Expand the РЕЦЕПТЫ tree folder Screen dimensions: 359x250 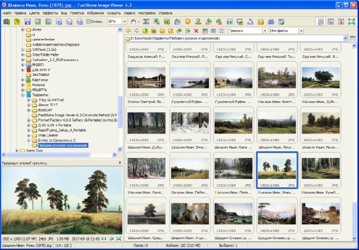(x=23, y=90)
